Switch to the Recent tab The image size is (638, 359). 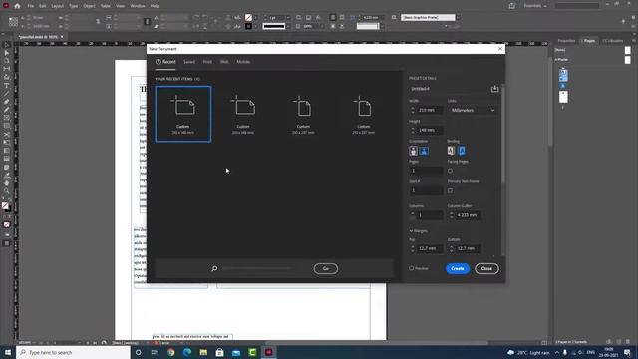pos(165,62)
